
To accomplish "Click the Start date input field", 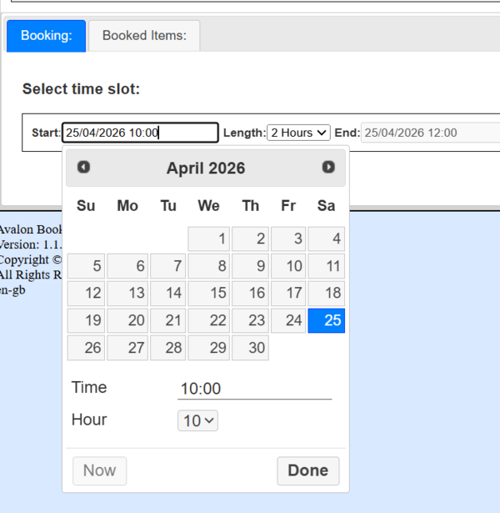I will coord(140,133).
